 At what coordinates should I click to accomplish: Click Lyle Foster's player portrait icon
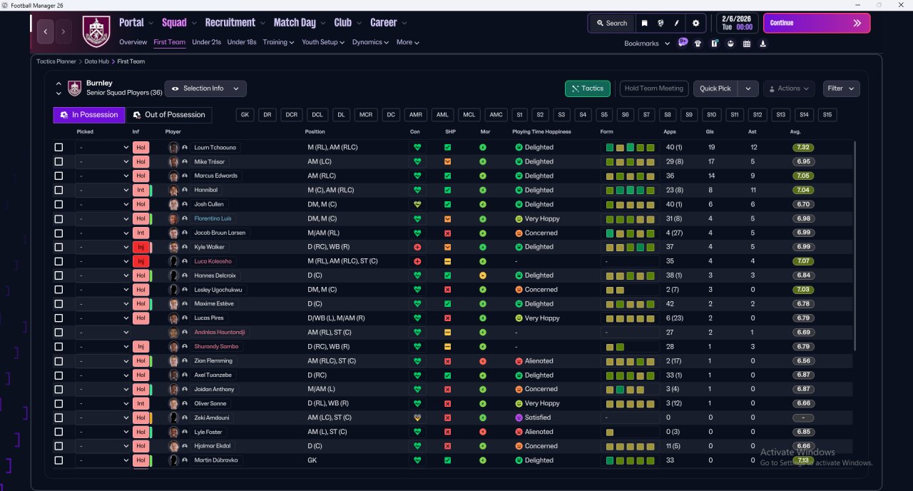[173, 432]
